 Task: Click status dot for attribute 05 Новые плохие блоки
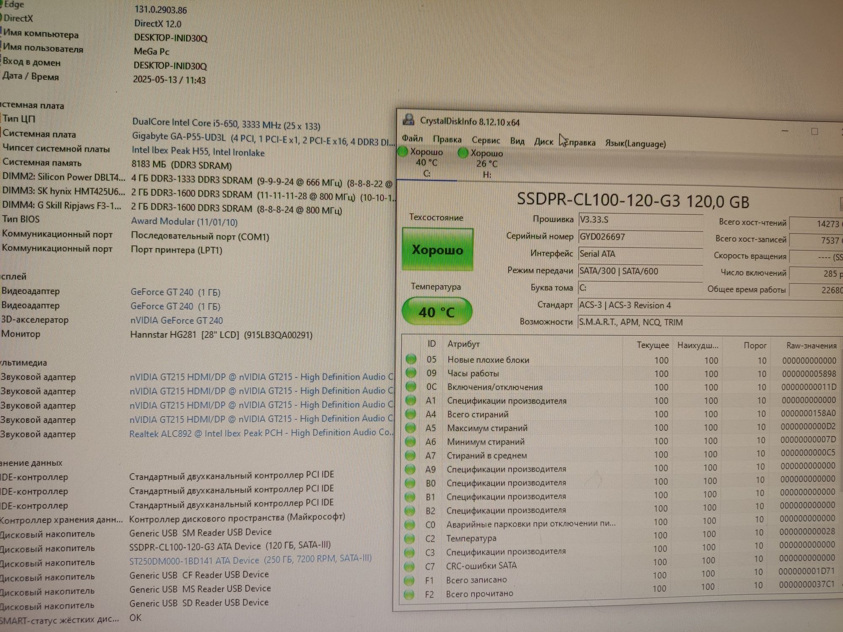(411, 359)
